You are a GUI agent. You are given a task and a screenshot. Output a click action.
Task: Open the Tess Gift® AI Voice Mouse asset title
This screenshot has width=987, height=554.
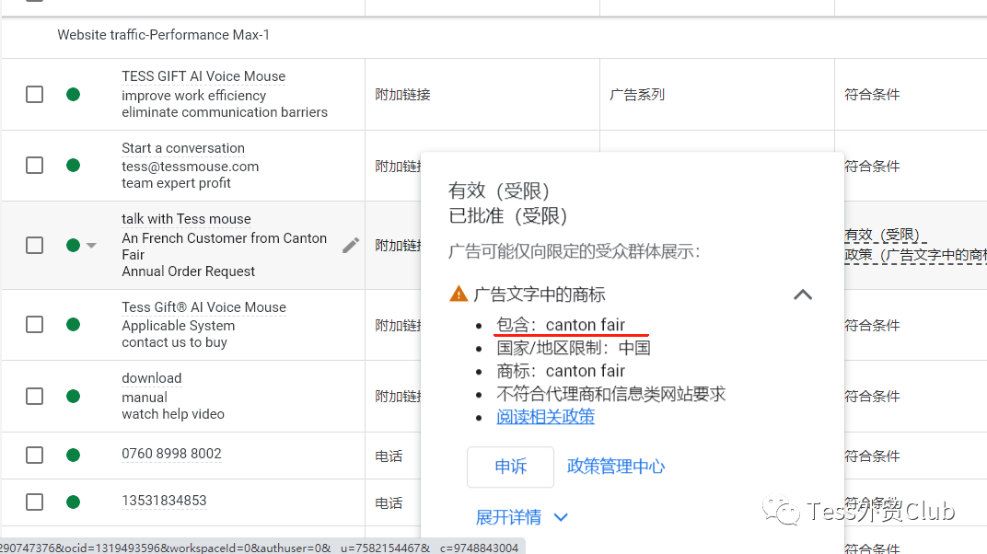203,307
